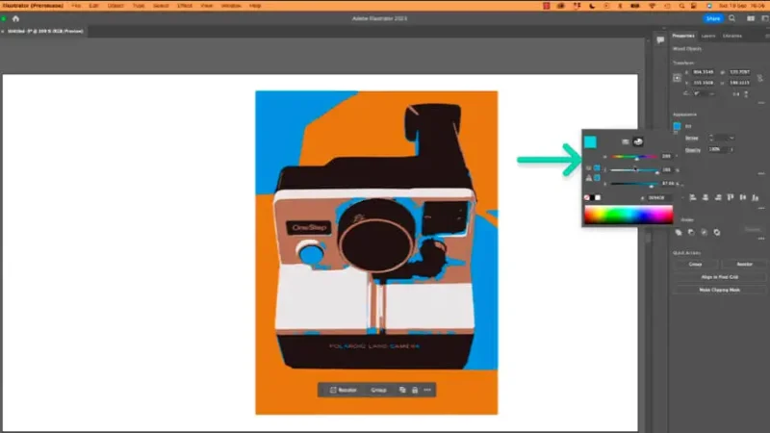Open the Stroke weight dropdown

pyautogui.click(x=731, y=138)
